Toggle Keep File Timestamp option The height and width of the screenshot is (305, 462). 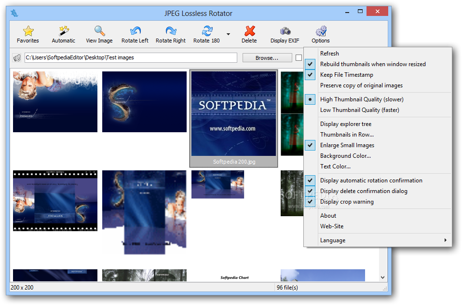346,75
